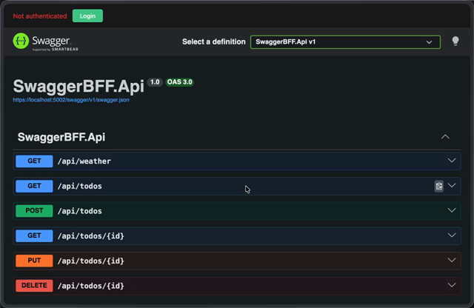Click the POST method badge
This screenshot has width=474, height=308.
[x=34, y=211]
